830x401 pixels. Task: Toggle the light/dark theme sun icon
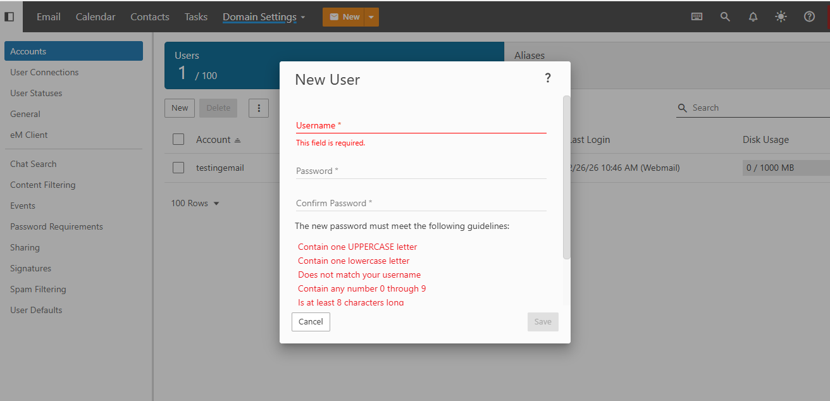pos(781,17)
